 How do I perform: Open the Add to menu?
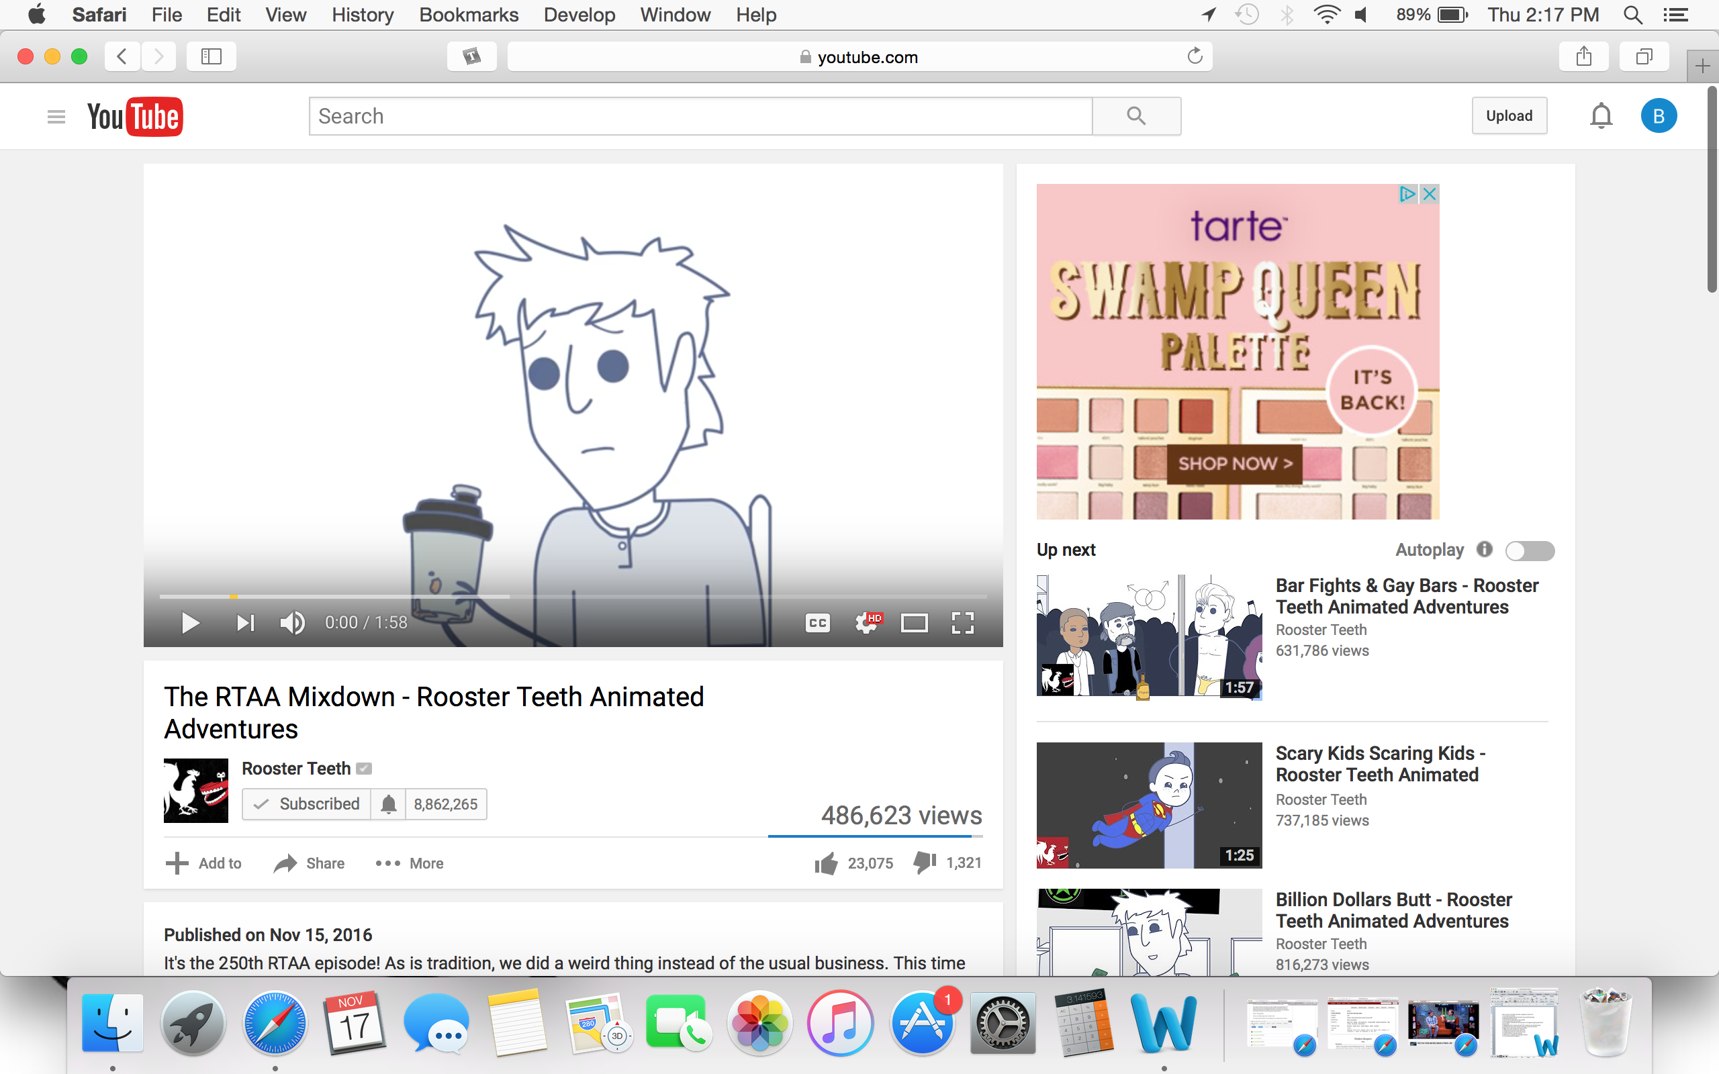(x=204, y=863)
